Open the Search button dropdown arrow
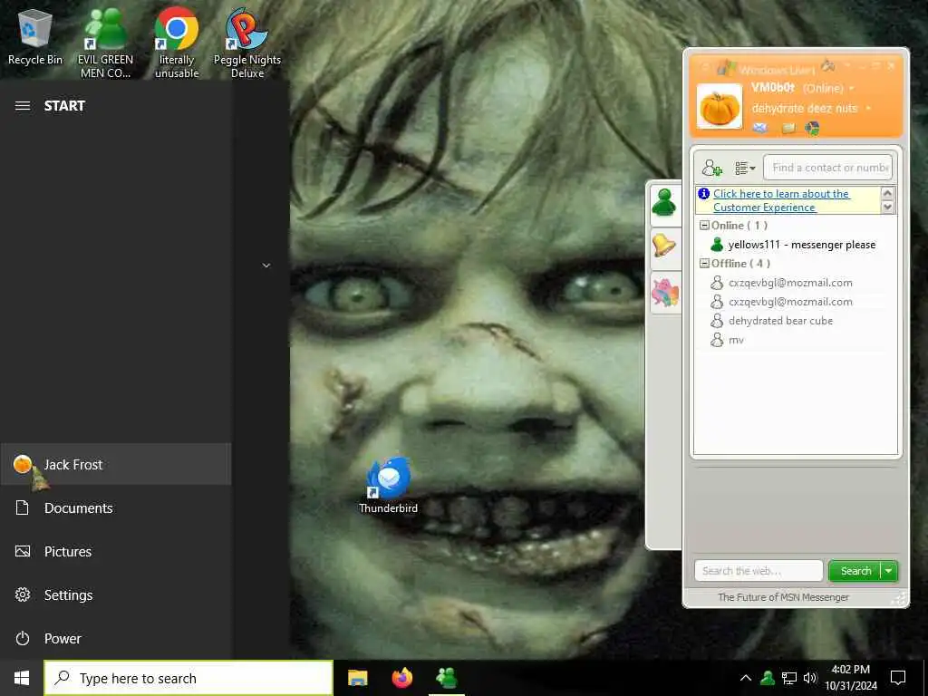The image size is (928, 696). click(x=889, y=571)
